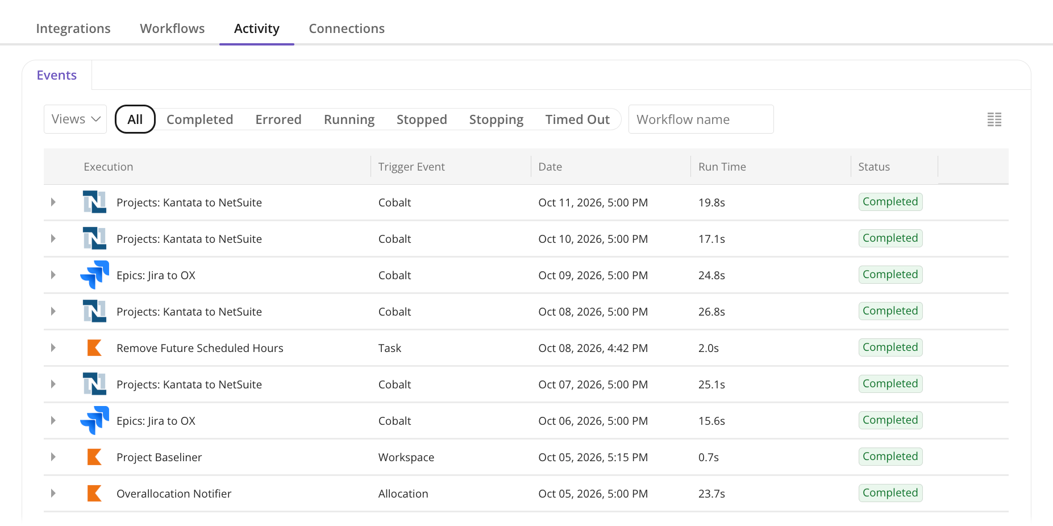The height and width of the screenshot is (526, 1053).
Task: Click the NetSuite icon on Oct 08 5:00 PM row
Action: 94,312
